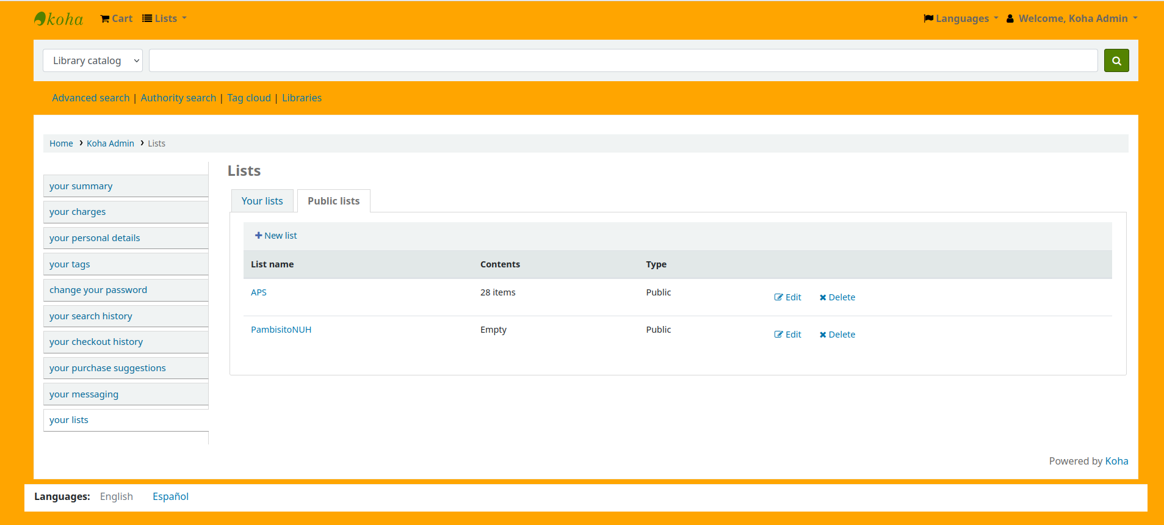Open the PambisitoNUH list
Image resolution: width=1164 pixels, height=525 pixels.
pyautogui.click(x=281, y=330)
